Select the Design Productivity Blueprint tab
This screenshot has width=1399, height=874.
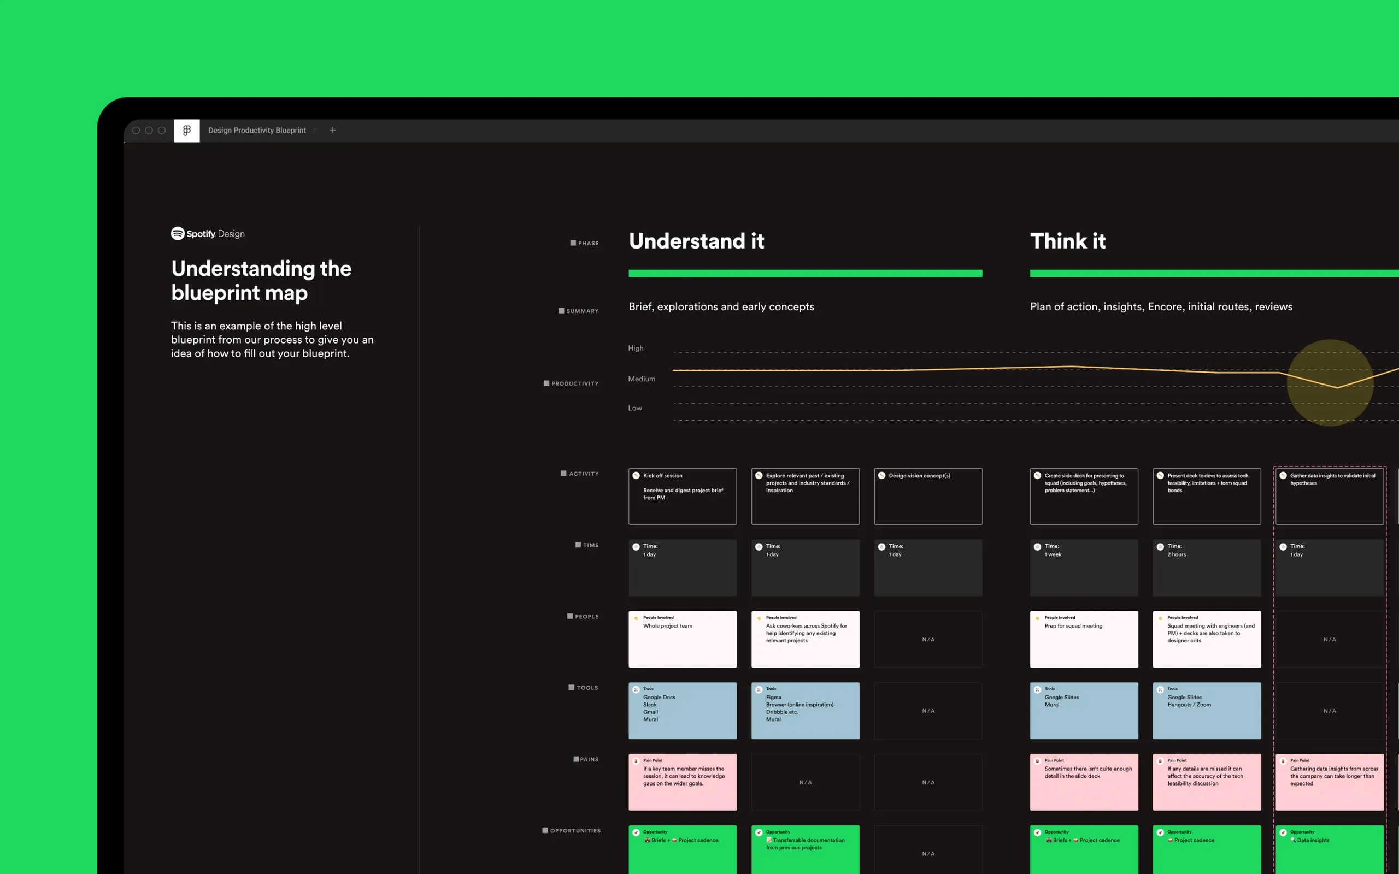point(257,130)
